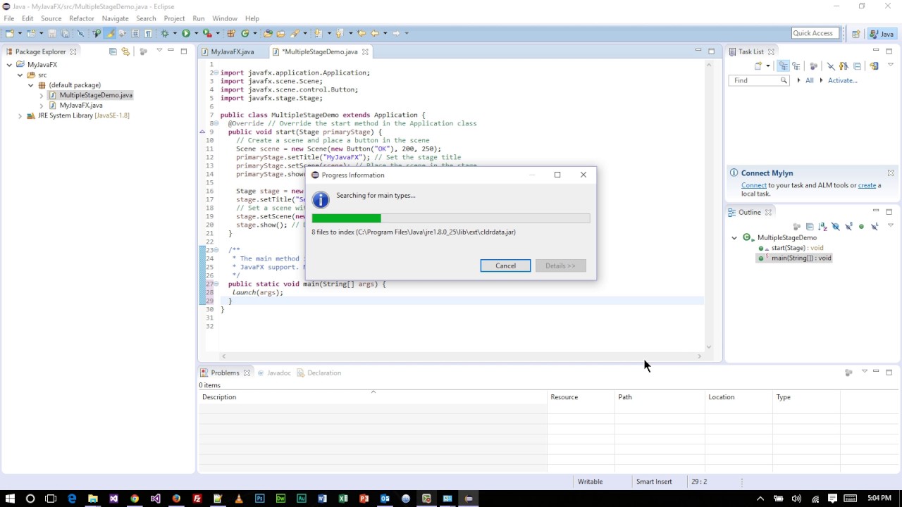This screenshot has width=902, height=507.
Task: Expand the JRE System Library node
Action: click(20, 115)
